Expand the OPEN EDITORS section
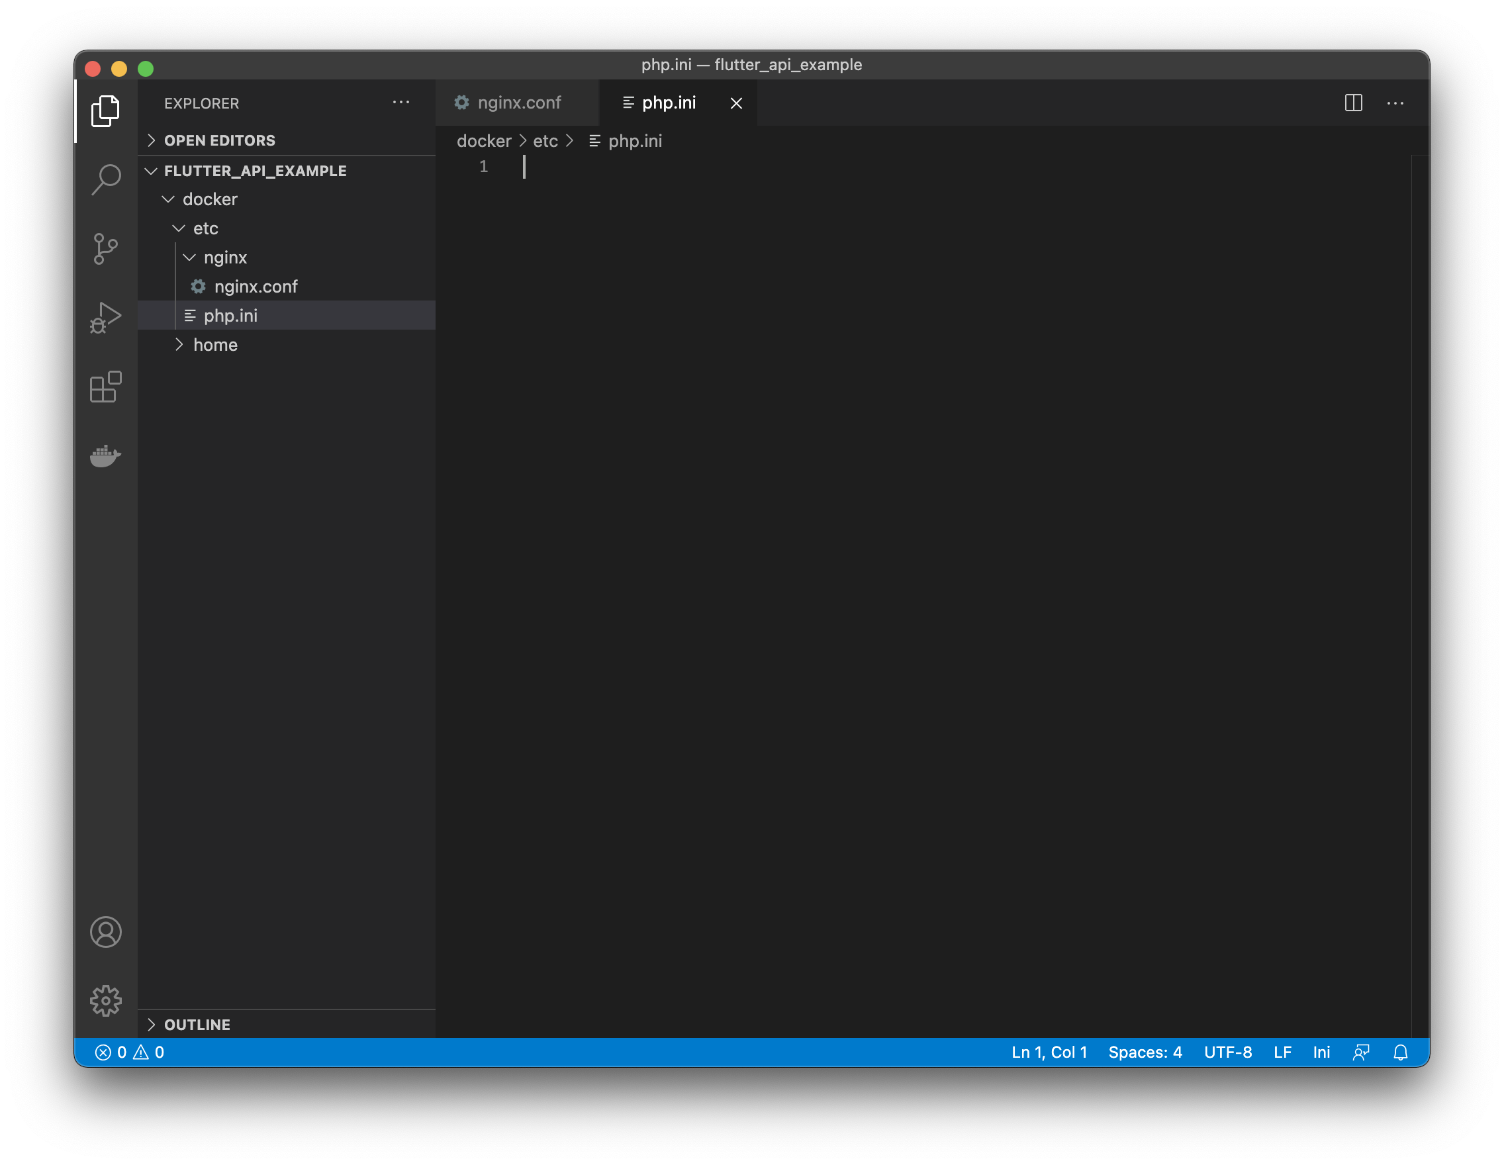The height and width of the screenshot is (1165, 1504). click(219, 140)
